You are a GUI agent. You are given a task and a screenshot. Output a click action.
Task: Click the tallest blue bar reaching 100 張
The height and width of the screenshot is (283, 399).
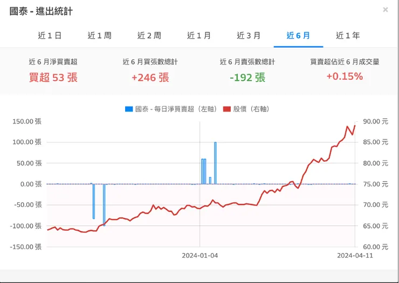pyautogui.click(x=215, y=163)
